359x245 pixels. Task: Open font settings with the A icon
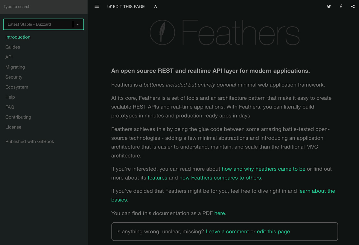[x=155, y=7]
